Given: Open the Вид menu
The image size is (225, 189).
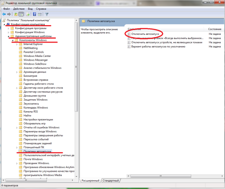Looking at the screenshot, I should (x=30, y=9).
